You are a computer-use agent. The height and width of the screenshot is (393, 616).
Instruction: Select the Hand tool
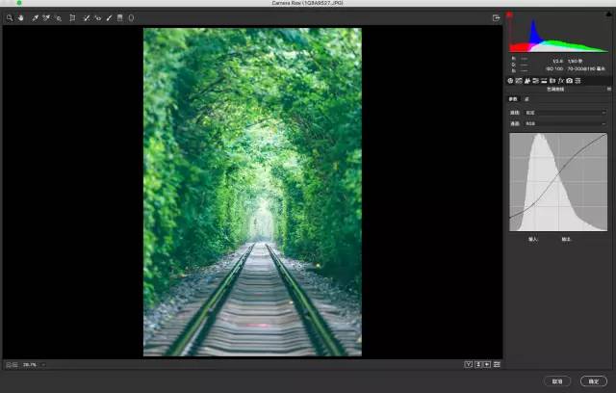coord(20,17)
